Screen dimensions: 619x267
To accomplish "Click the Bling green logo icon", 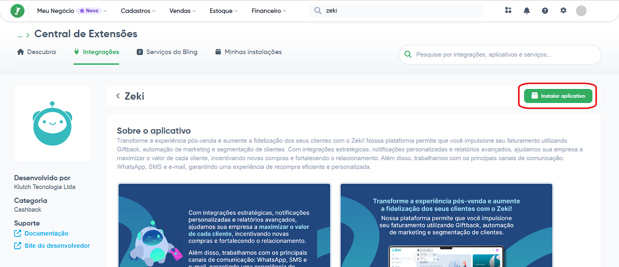I will (x=17, y=11).
